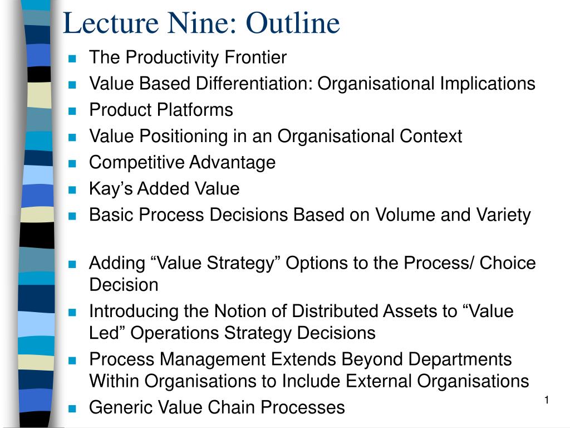Click bullet square before 'Adding "Value Strategy"'

coord(72,264)
